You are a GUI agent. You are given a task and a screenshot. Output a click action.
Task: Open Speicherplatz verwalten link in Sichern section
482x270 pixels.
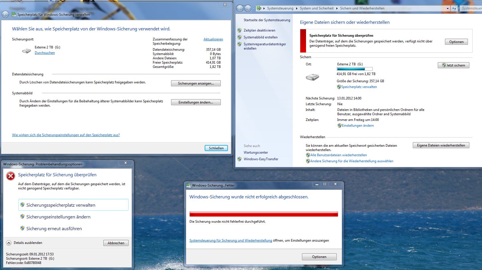tap(359, 87)
